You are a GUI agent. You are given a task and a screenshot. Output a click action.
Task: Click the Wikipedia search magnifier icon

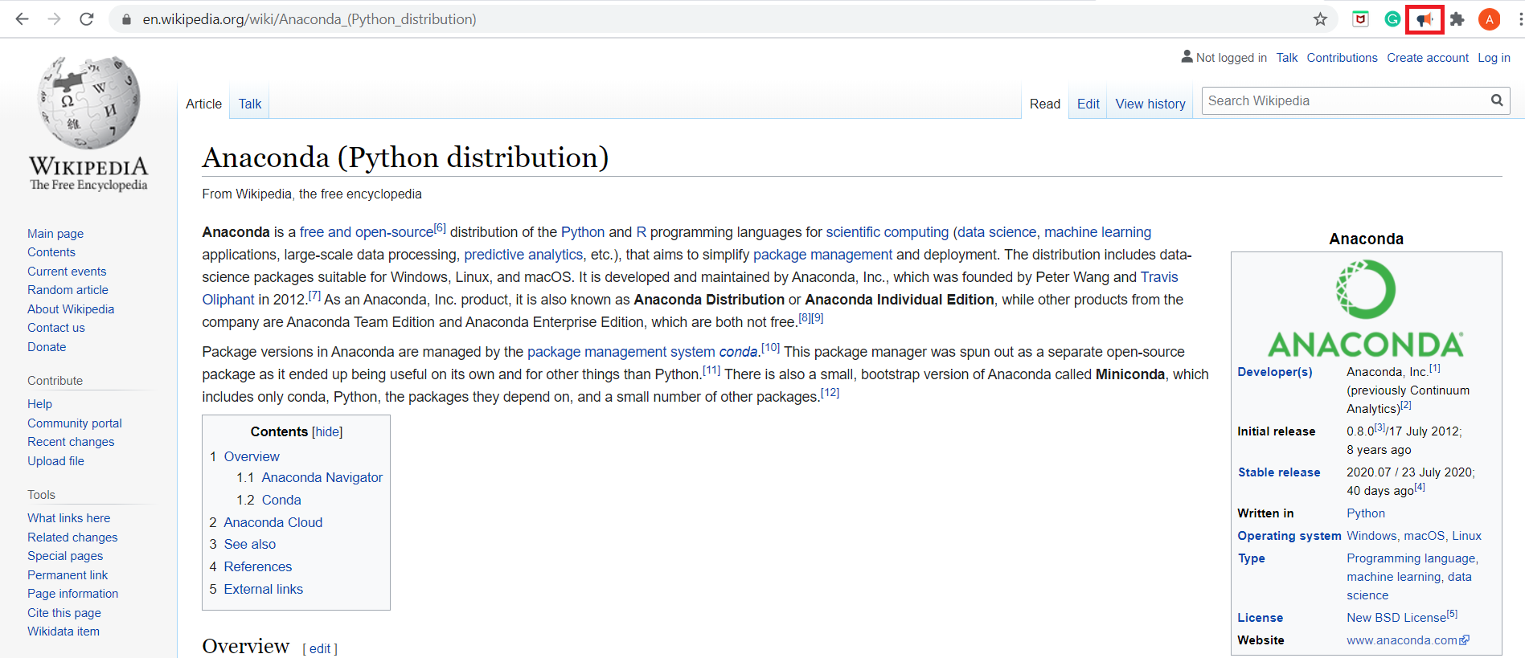point(1497,100)
